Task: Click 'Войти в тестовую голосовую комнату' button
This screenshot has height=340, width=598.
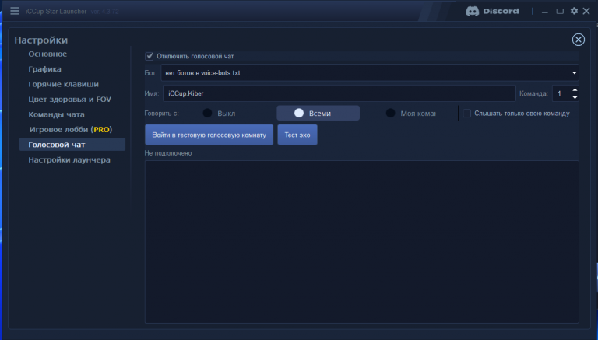Action: point(209,135)
